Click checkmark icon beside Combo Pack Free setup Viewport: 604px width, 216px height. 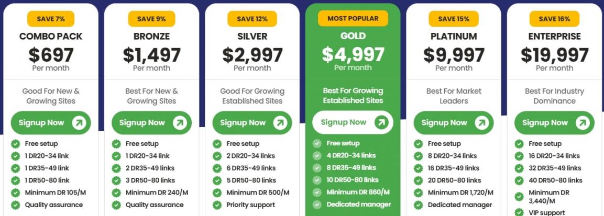pyautogui.click(x=15, y=144)
